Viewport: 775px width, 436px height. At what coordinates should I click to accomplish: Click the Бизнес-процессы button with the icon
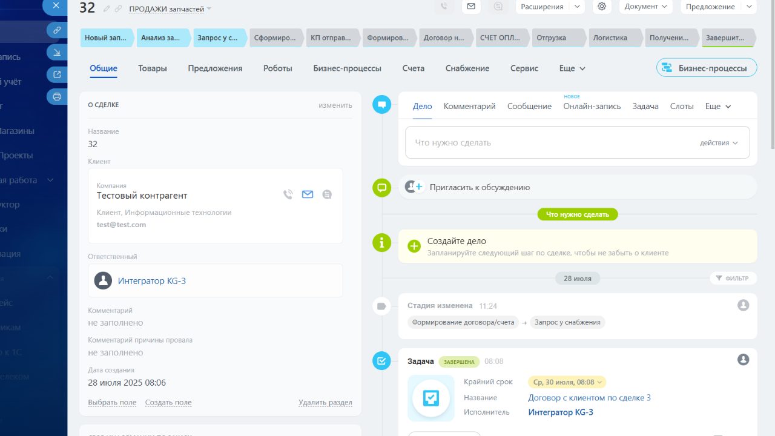[x=707, y=68]
